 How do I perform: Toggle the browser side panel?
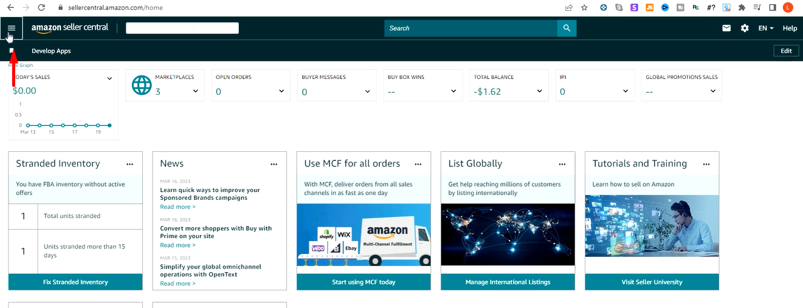(x=773, y=8)
